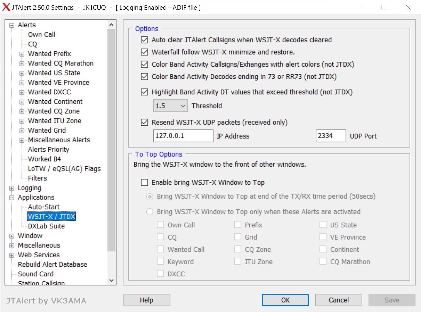421x312 pixels.
Task: Select radio for Top only when Alerts activated
Action: coord(150,212)
